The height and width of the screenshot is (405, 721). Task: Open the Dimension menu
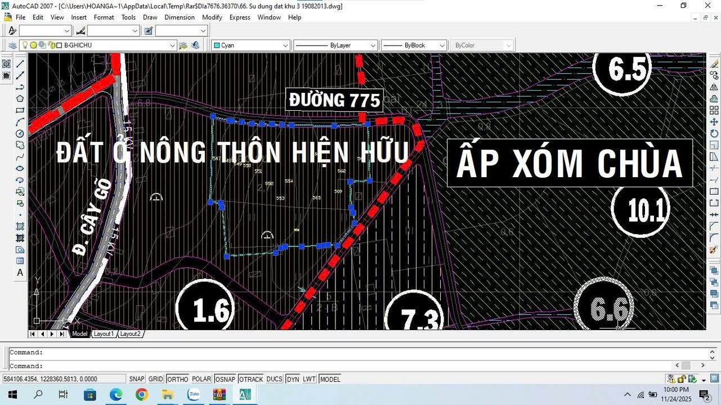pyautogui.click(x=179, y=17)
